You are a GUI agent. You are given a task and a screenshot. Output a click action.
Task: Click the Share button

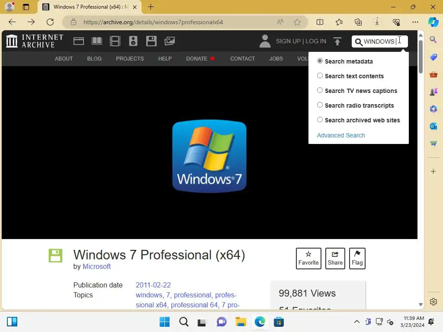click(335, 259)
